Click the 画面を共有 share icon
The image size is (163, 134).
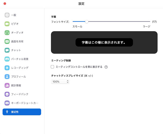tap(7, 41)
